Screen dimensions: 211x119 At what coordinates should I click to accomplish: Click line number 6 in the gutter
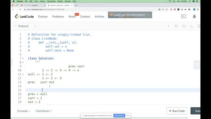(20, 54)
